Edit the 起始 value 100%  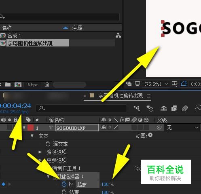pyautogui.click(x=105, y=184)
